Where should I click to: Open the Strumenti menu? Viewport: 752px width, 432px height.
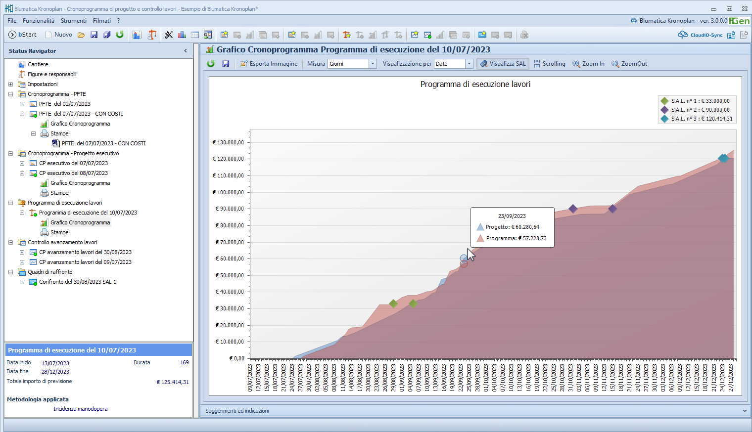click(73, 21)
